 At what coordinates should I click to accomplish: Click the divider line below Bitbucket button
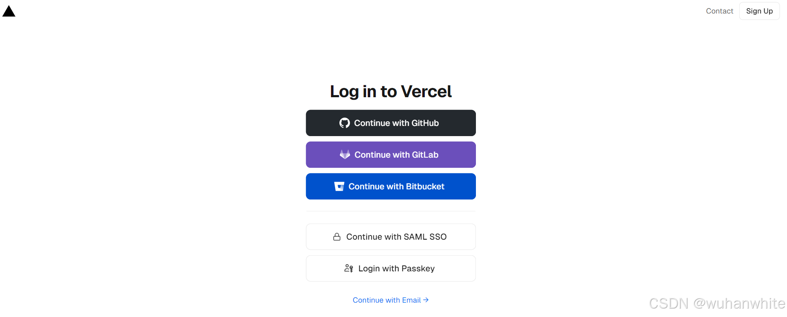[391, 211]
